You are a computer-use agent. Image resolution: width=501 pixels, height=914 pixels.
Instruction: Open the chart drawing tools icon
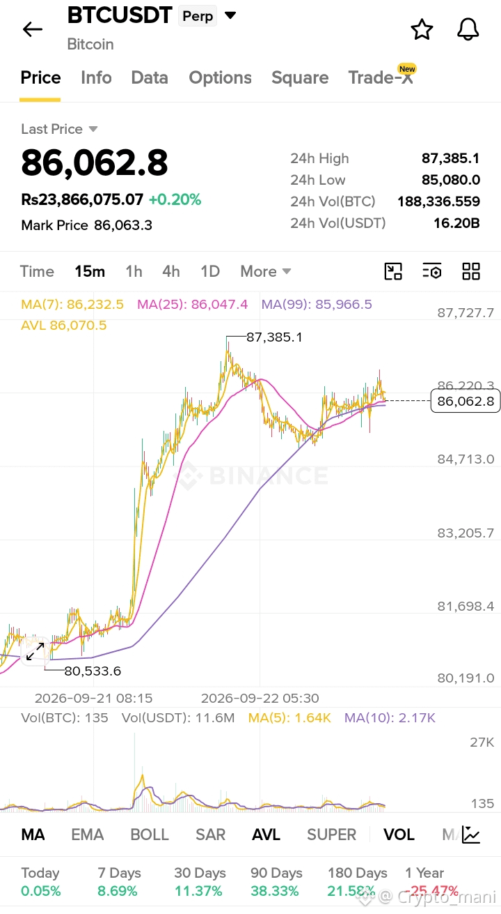[394, 271]
